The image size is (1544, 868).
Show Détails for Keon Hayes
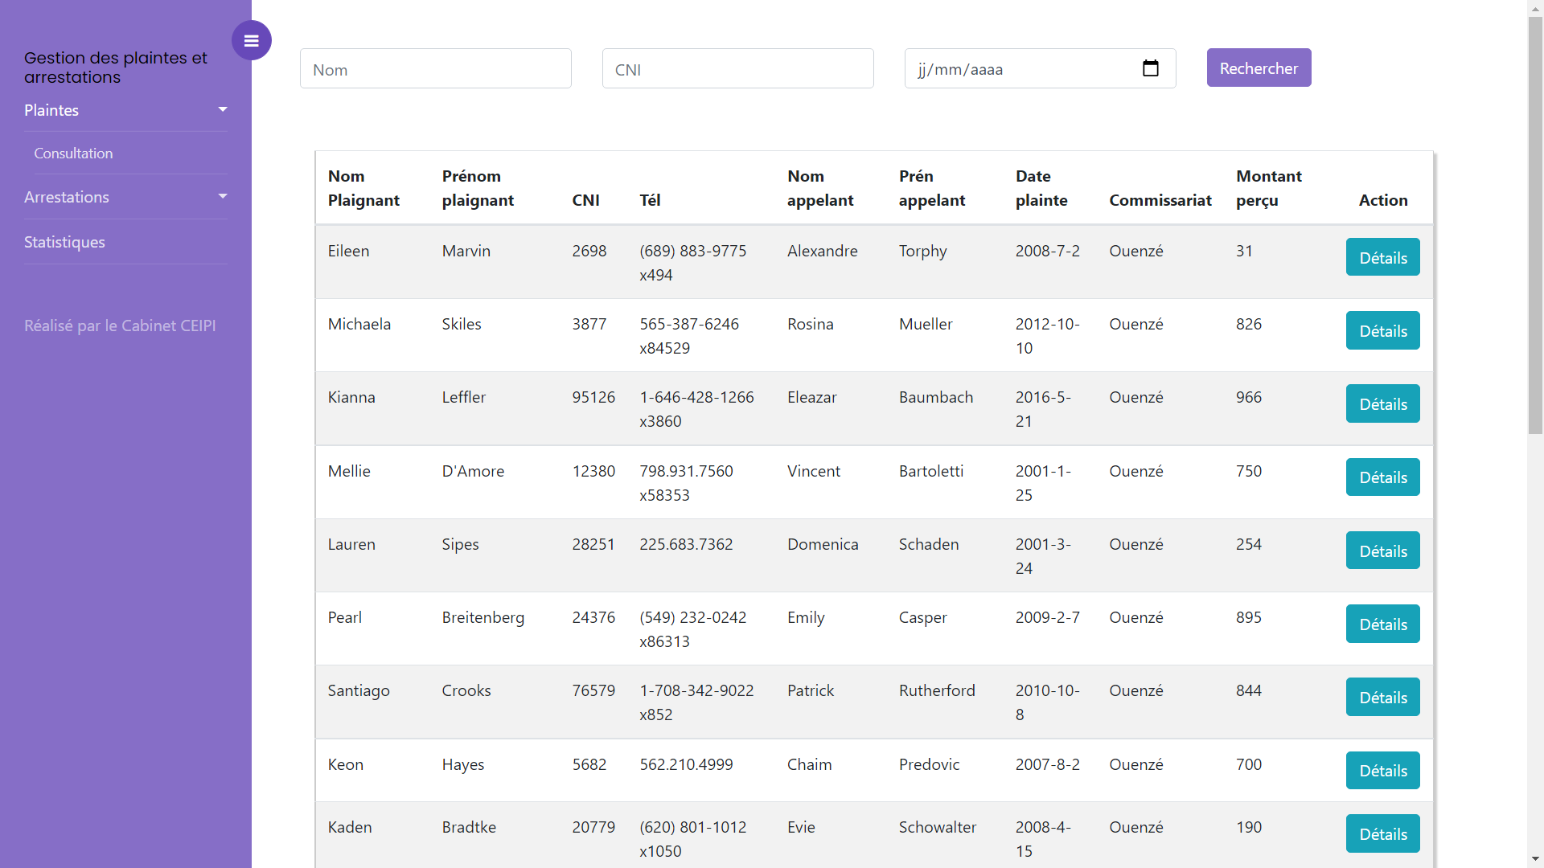pos(1382,770)
